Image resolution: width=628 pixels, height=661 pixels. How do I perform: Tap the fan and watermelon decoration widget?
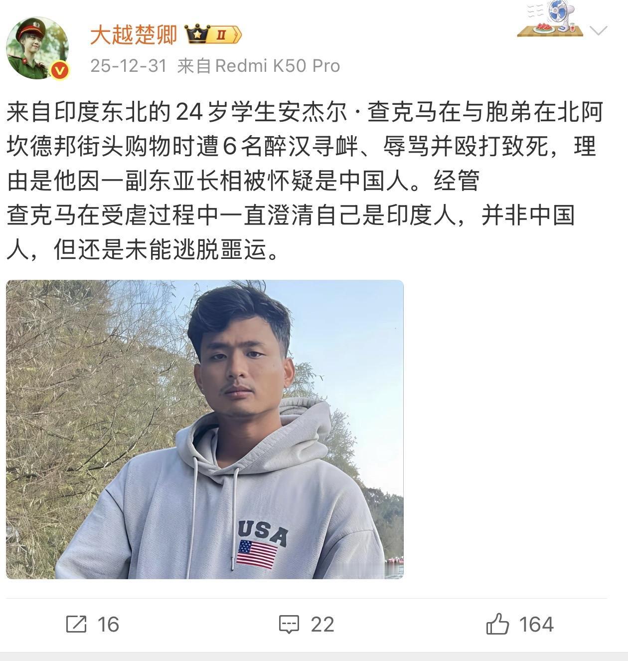(550, 19)
